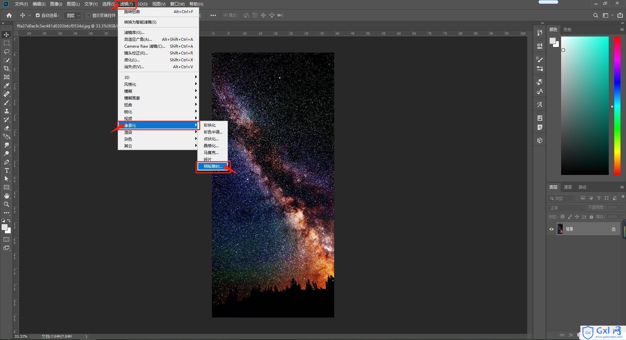Toggle lock all icon in Layers

pos(591,217)
